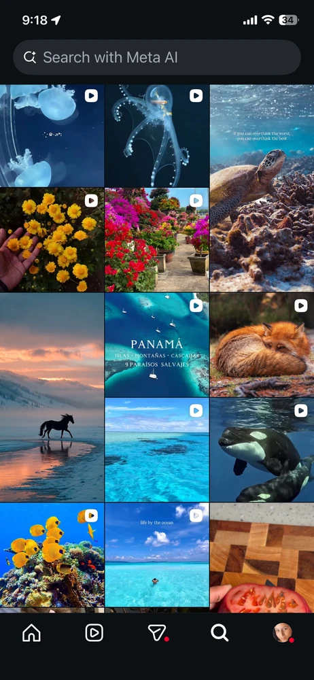Screen dimensions: 314x680
Task: Open the sea turtle quote reel
Action: pos(262,188)
